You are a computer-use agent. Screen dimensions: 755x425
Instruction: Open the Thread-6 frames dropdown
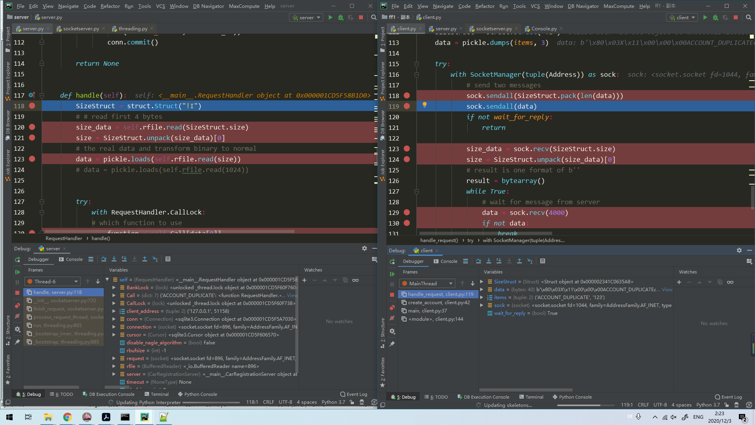pos(52,281)
